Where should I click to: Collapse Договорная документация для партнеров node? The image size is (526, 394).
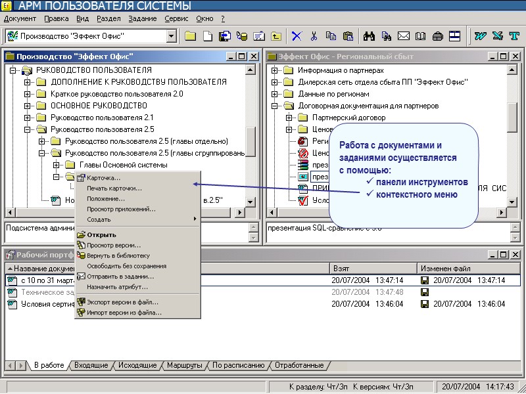(274, 106)
